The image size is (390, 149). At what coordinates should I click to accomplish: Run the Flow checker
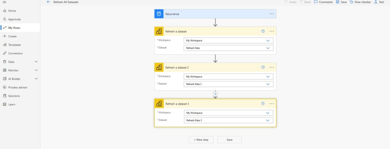[x=360, y=2]
